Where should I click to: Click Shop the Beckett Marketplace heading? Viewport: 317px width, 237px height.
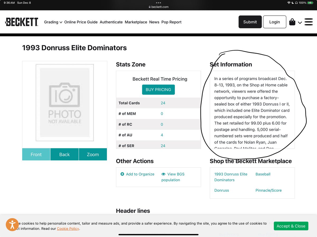click(x=251, y=161)
